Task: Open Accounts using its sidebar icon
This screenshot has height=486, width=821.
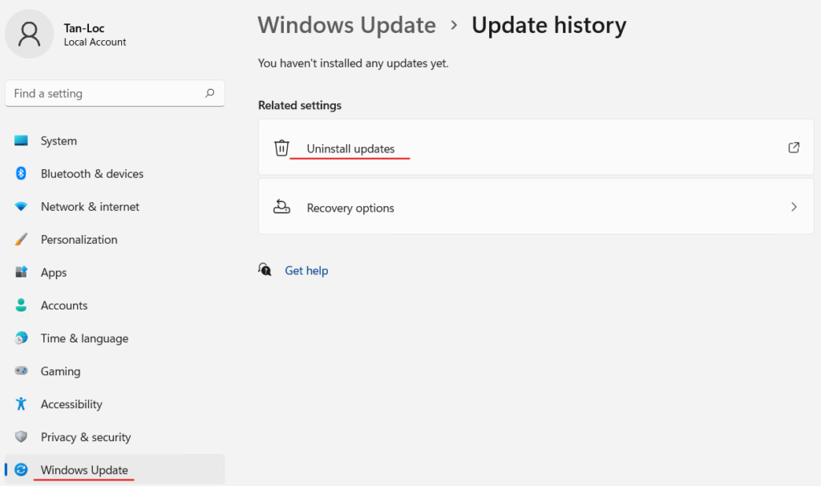Action: 22,305
